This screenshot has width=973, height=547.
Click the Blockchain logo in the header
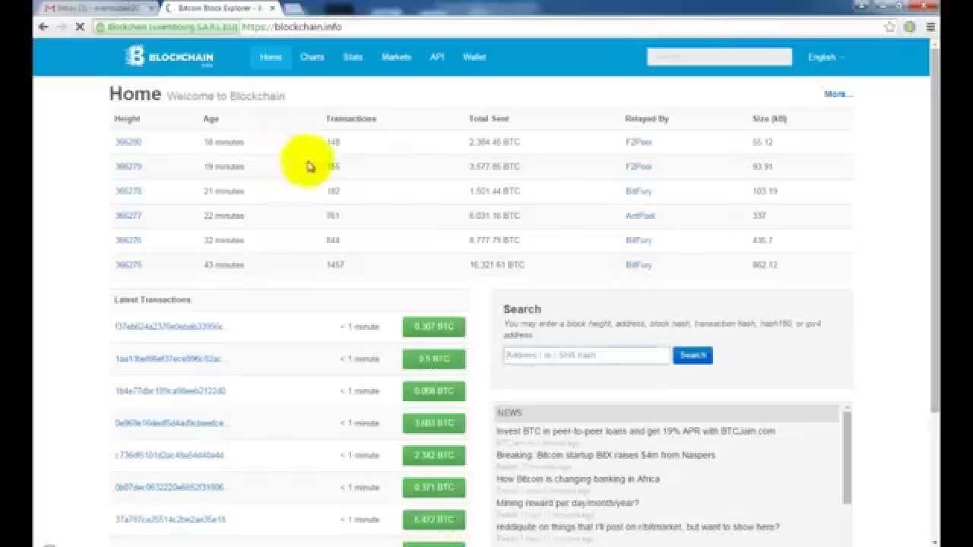pos(170,57)
